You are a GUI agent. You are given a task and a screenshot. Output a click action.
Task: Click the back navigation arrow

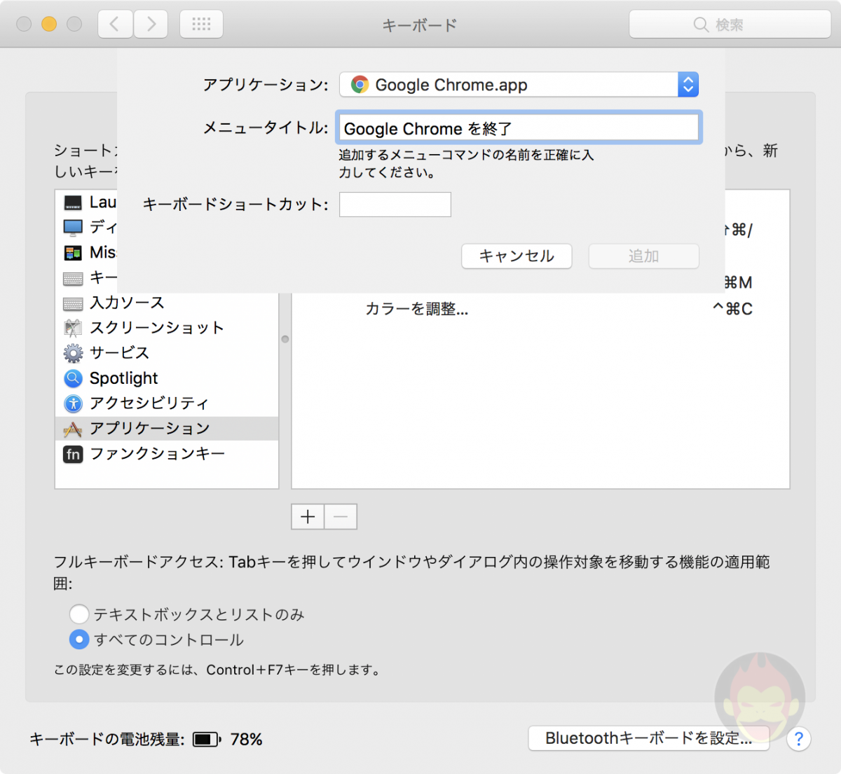click(114, 23)
